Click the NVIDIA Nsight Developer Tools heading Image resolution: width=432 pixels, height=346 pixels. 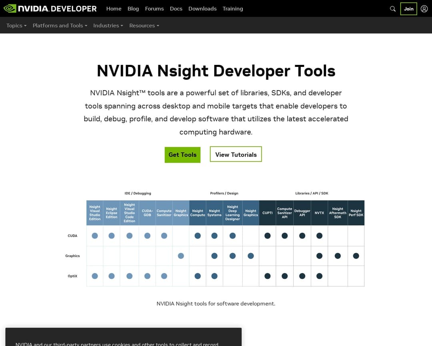216,70
